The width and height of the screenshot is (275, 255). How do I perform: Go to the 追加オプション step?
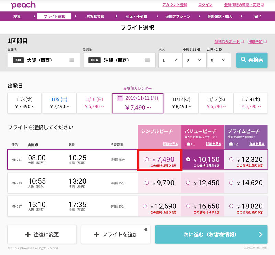178,16
